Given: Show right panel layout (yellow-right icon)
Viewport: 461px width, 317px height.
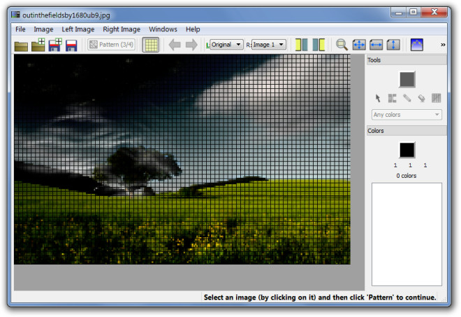Looking at the screenshot, I should coord(319,45).
